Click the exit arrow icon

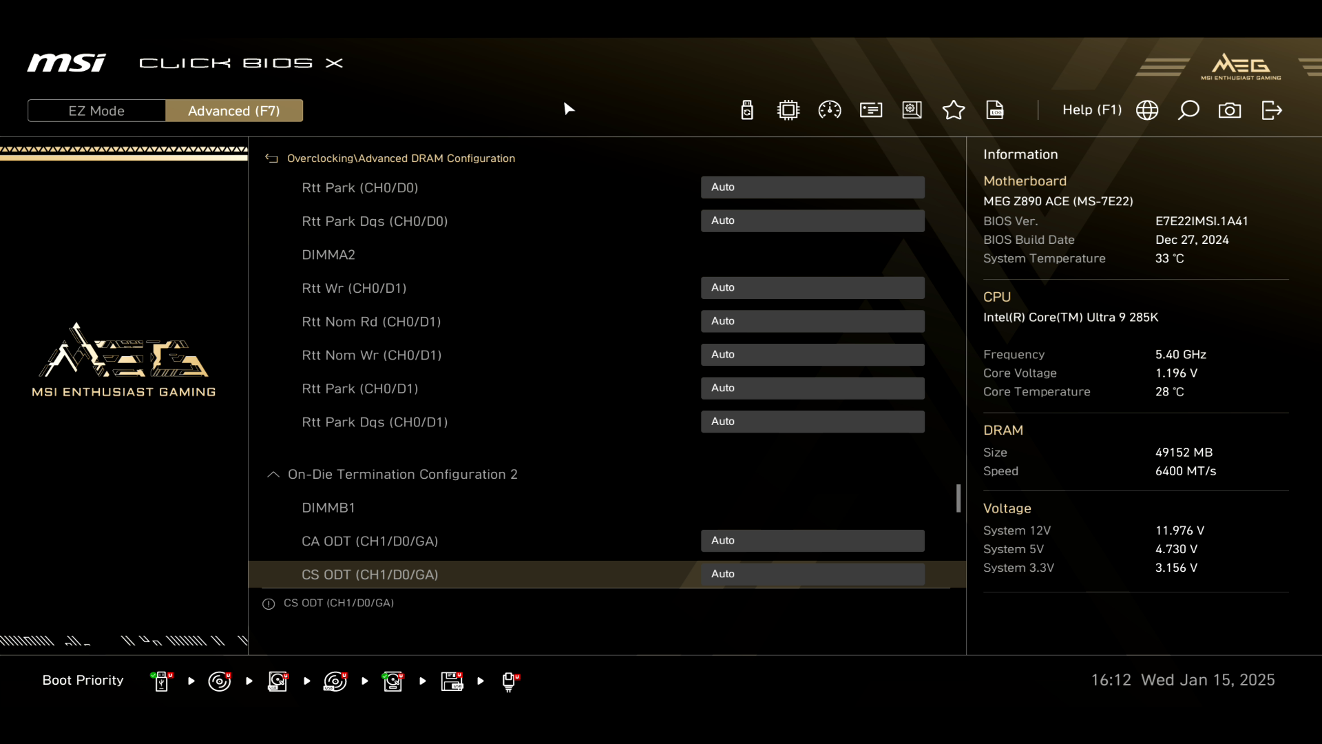1272,110
